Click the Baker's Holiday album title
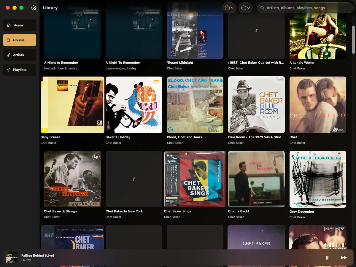 point(118,137)
